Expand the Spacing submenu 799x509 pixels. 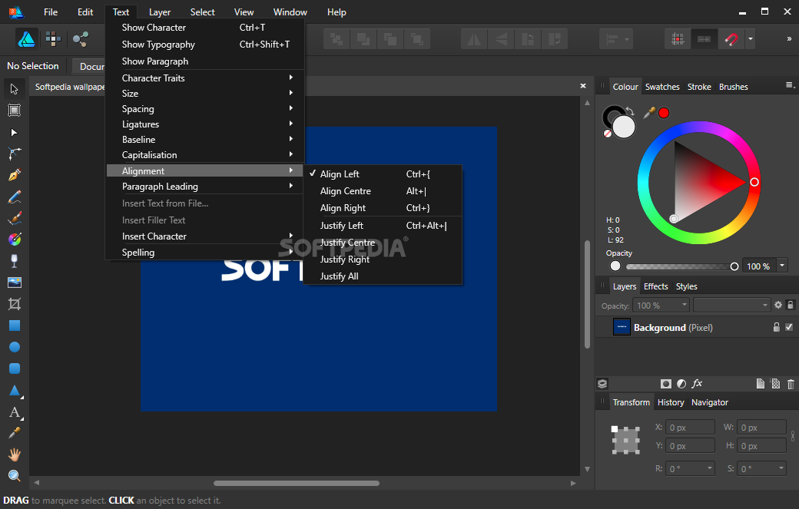coord(206,109)
